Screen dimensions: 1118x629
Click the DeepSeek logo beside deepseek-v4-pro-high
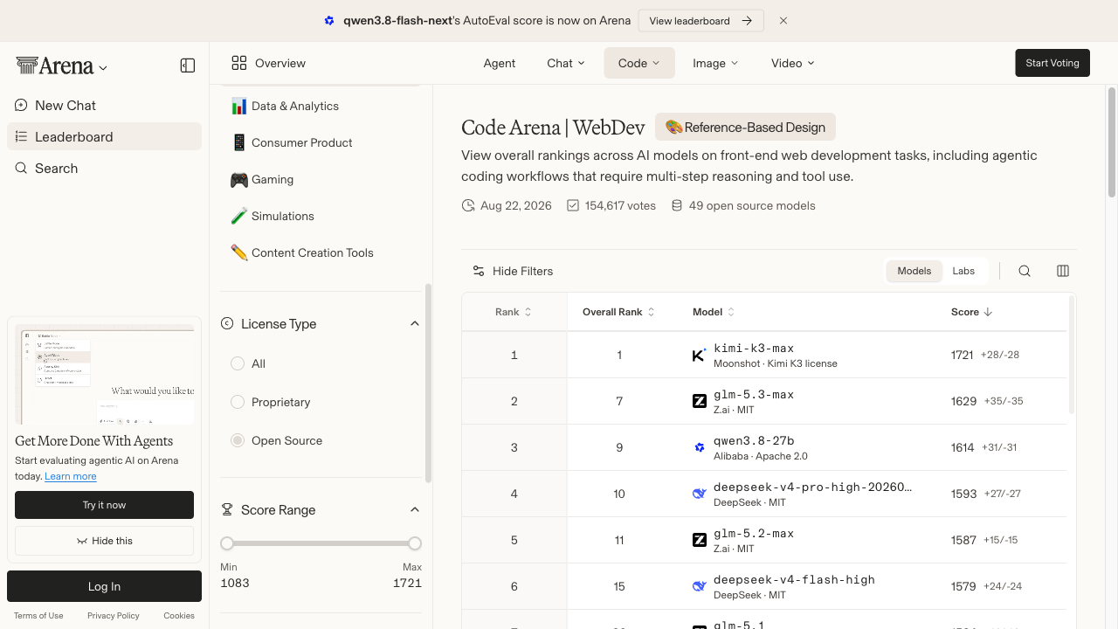click(x=700, y=494)
